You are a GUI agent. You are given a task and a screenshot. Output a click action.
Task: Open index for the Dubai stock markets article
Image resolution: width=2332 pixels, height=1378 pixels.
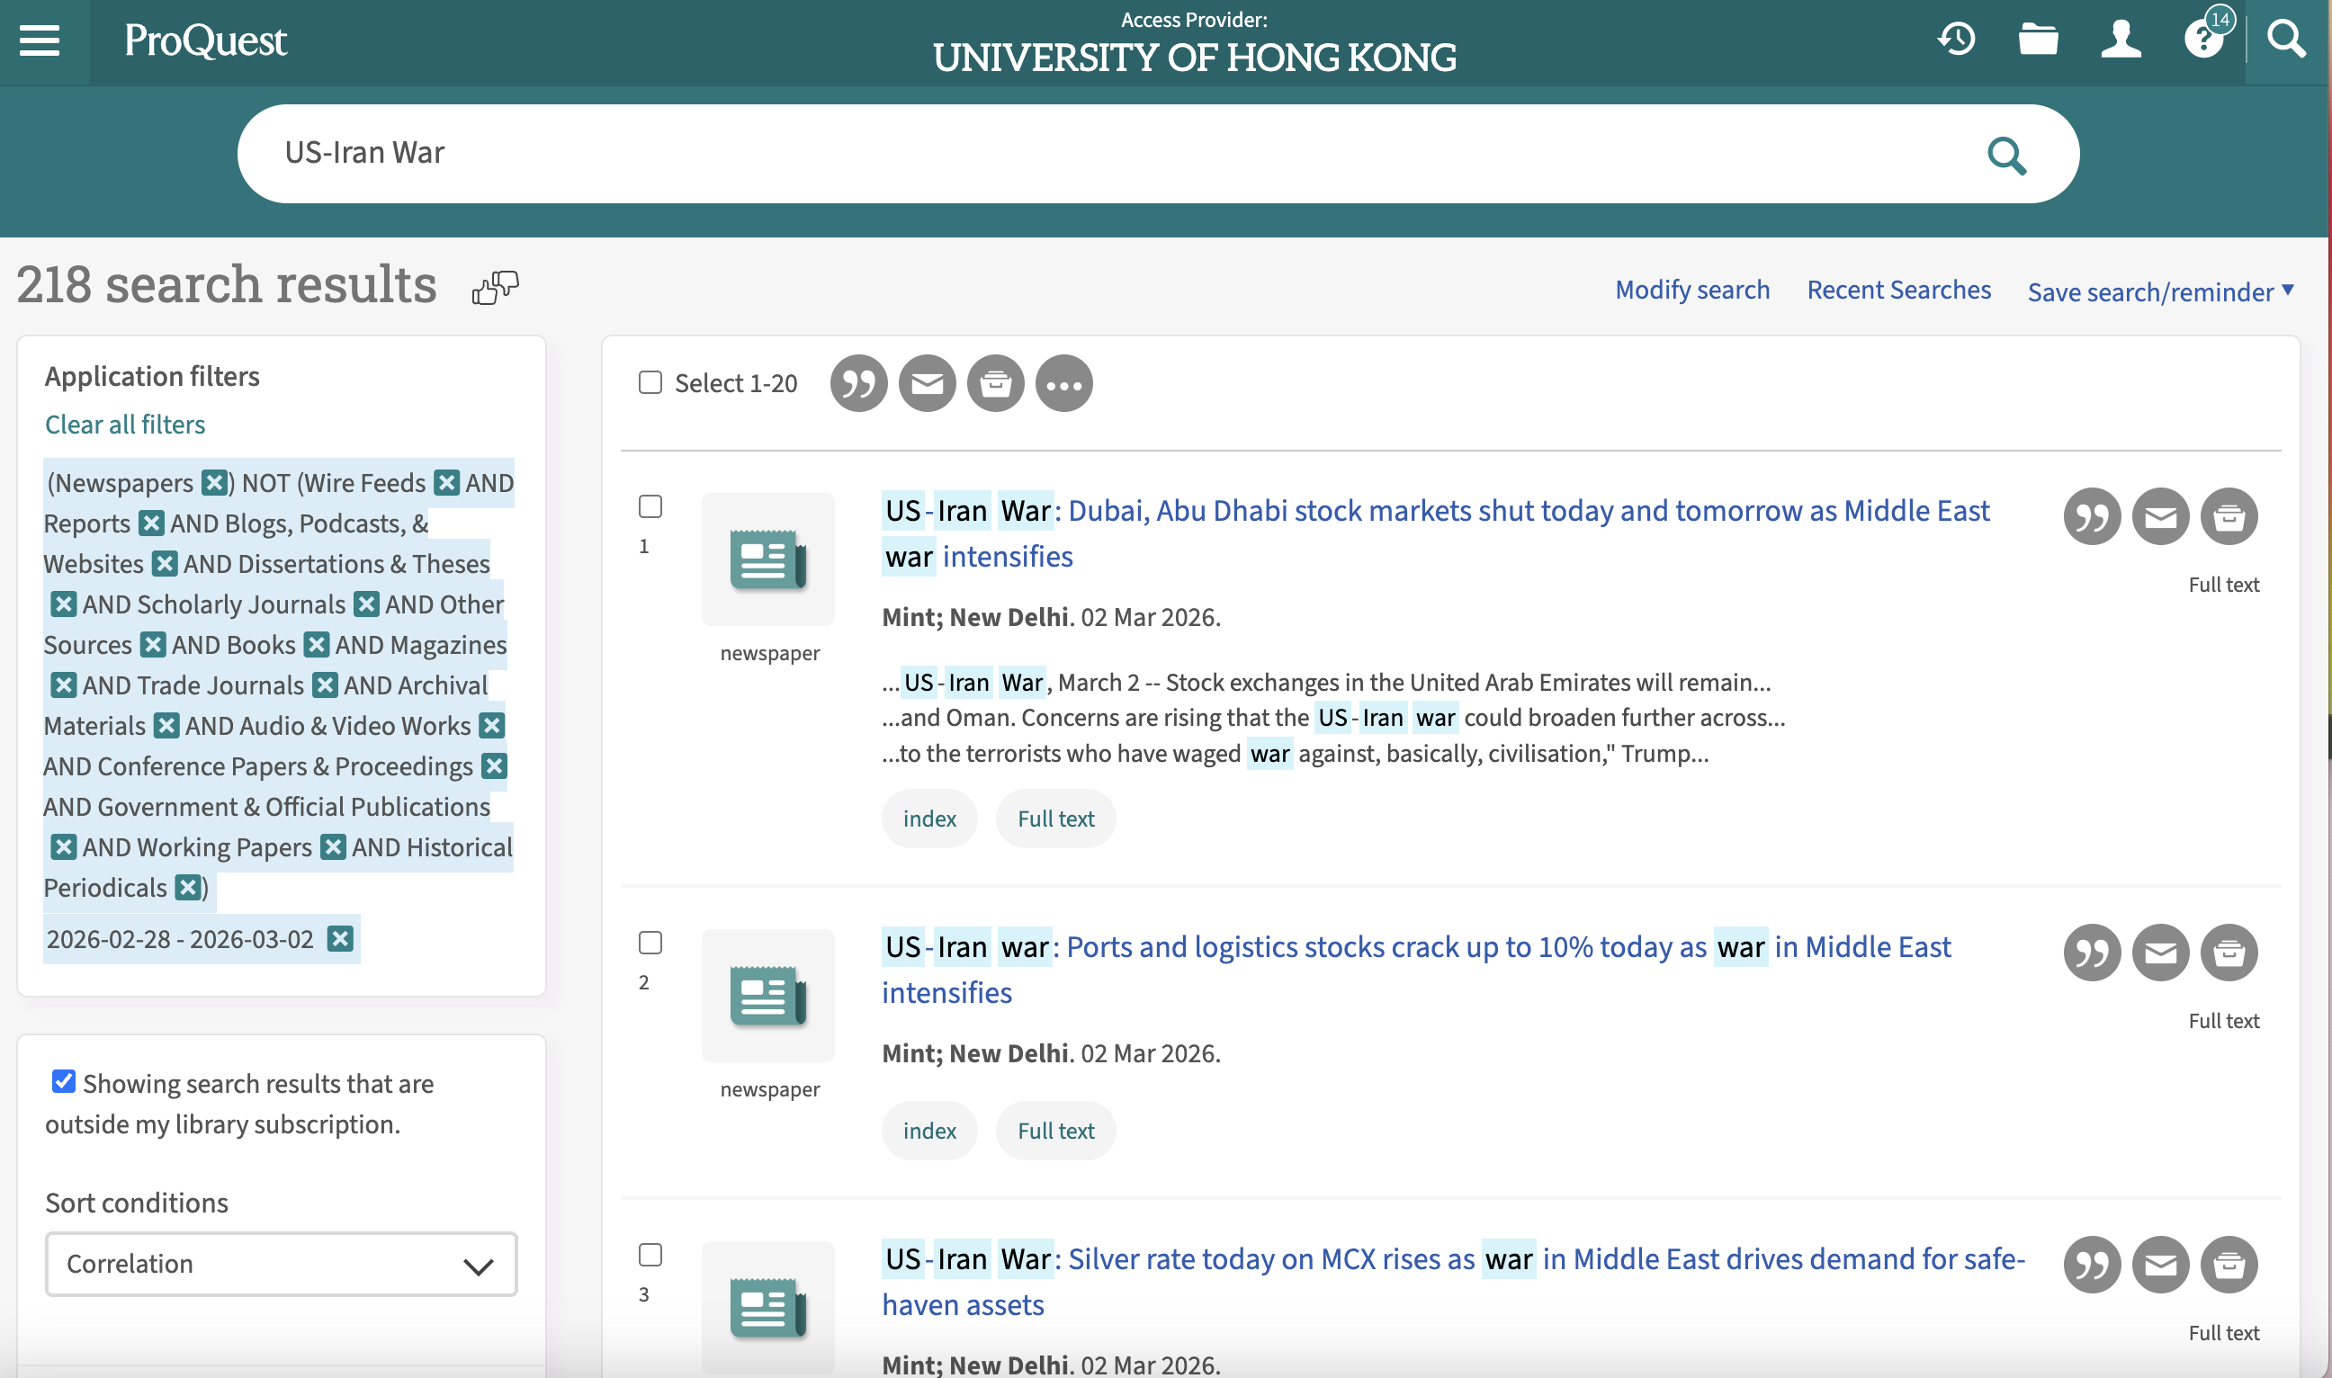tap(928, 819)
